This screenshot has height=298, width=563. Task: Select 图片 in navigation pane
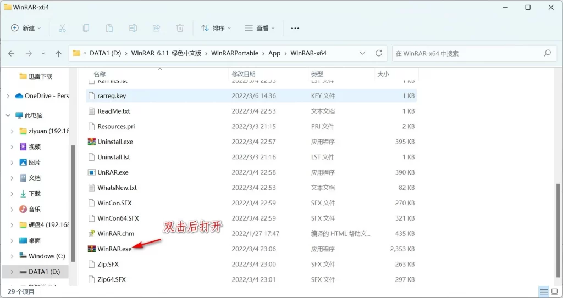tap(30, 162)
